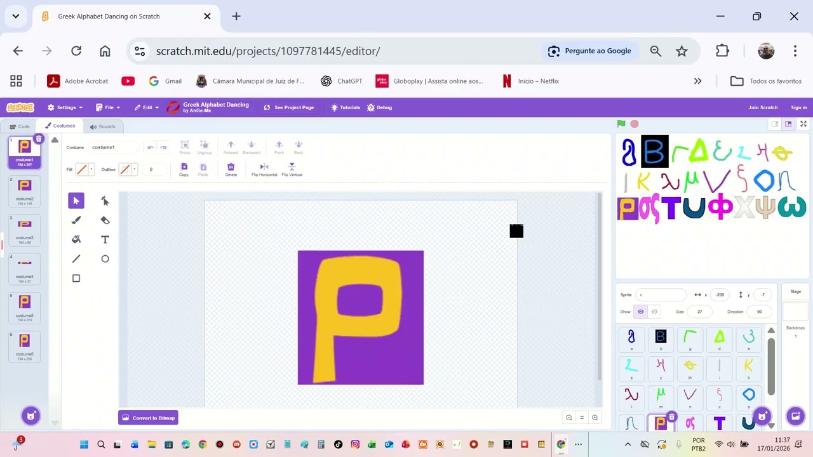Viewport: 813px width, 457px height.
Task: Zoom in on the paint canvas
Action: coord(595,418)
